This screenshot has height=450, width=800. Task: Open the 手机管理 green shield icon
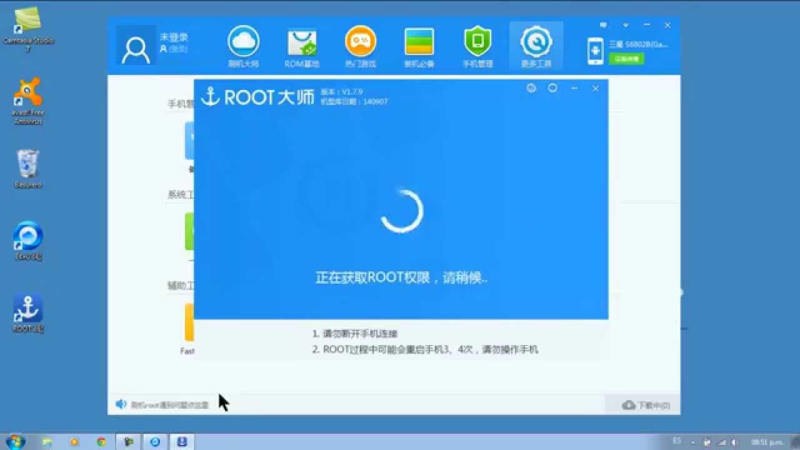point(477,47)
